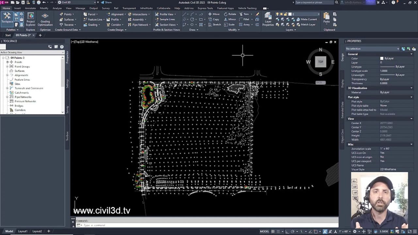Click Match Layer button
Screen dimensions: 418x235
(306, 24)
